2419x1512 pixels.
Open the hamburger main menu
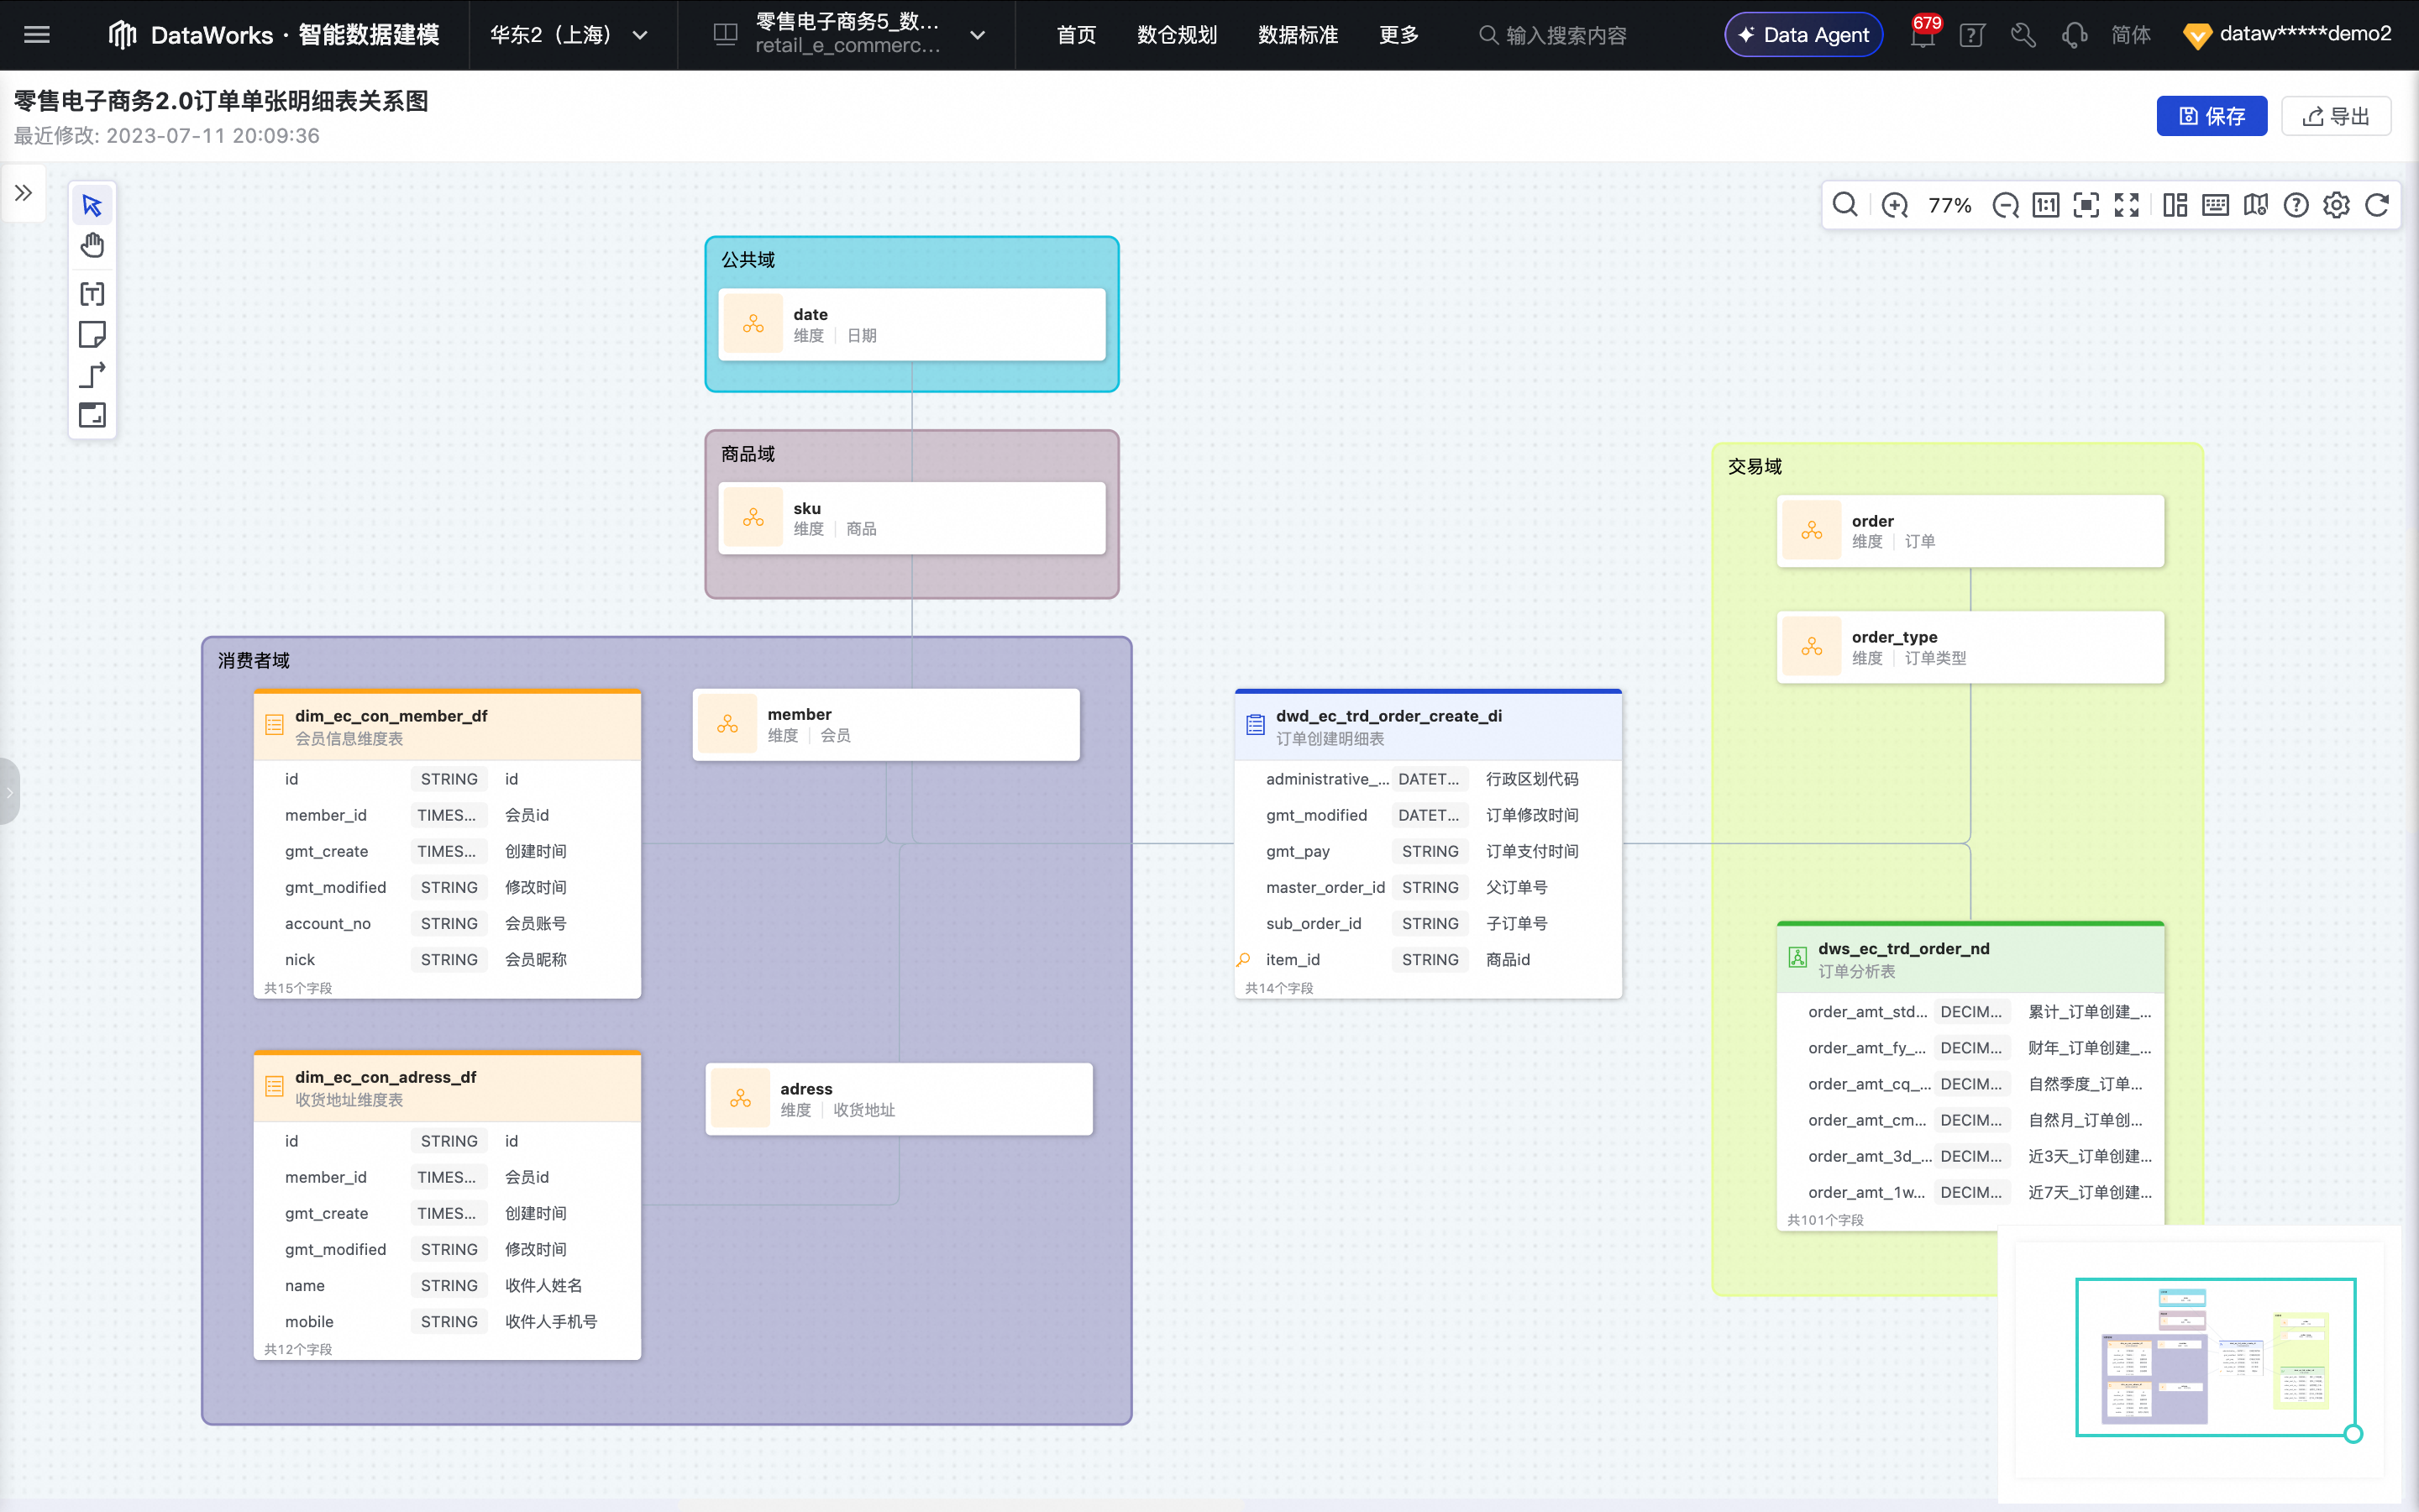pos(37,35)
